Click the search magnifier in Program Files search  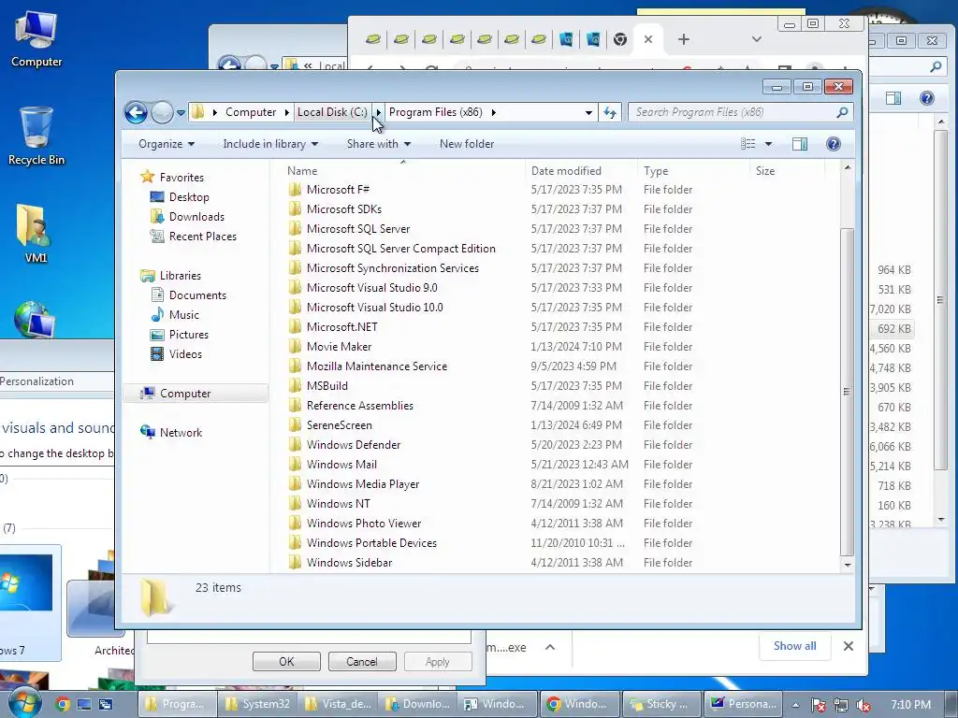point(842,112)
